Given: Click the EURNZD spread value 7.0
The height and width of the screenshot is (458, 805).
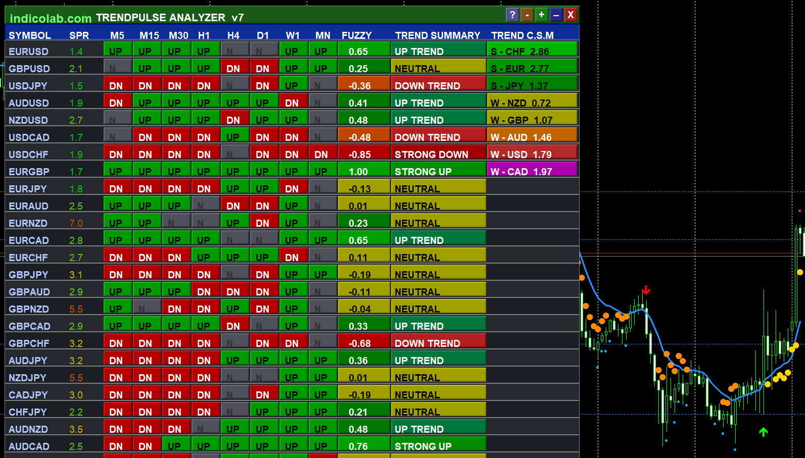Looking at the screenshot, I should [x=76, y=223].
